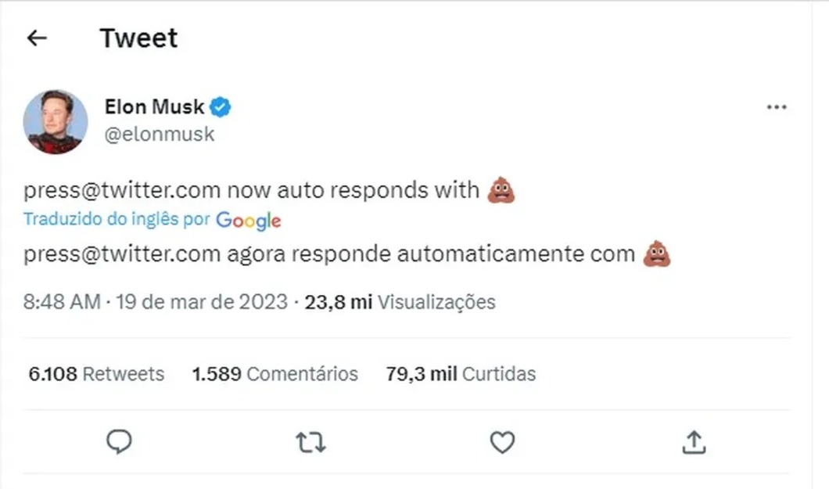Click "Traduzido do inglês por" link

point(117,220)
